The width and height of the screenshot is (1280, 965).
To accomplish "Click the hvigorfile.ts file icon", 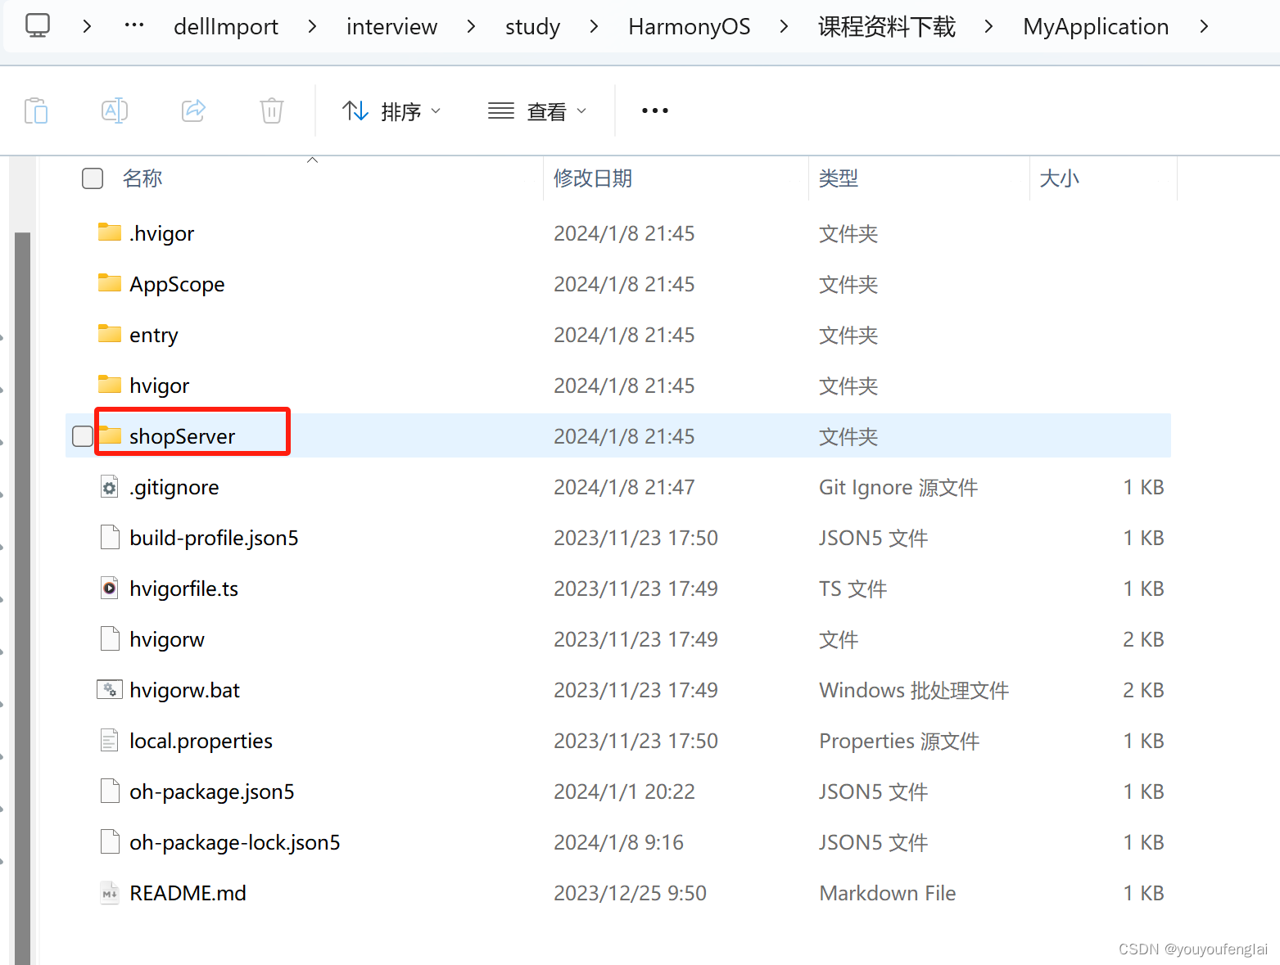I will [110, 588].
